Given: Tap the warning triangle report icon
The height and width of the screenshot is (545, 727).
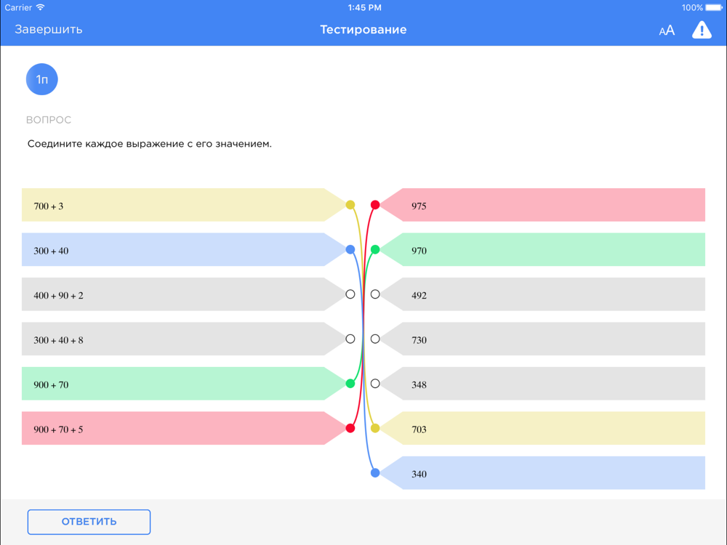Looking at the screenshot, I should click(x=702, y=30).
